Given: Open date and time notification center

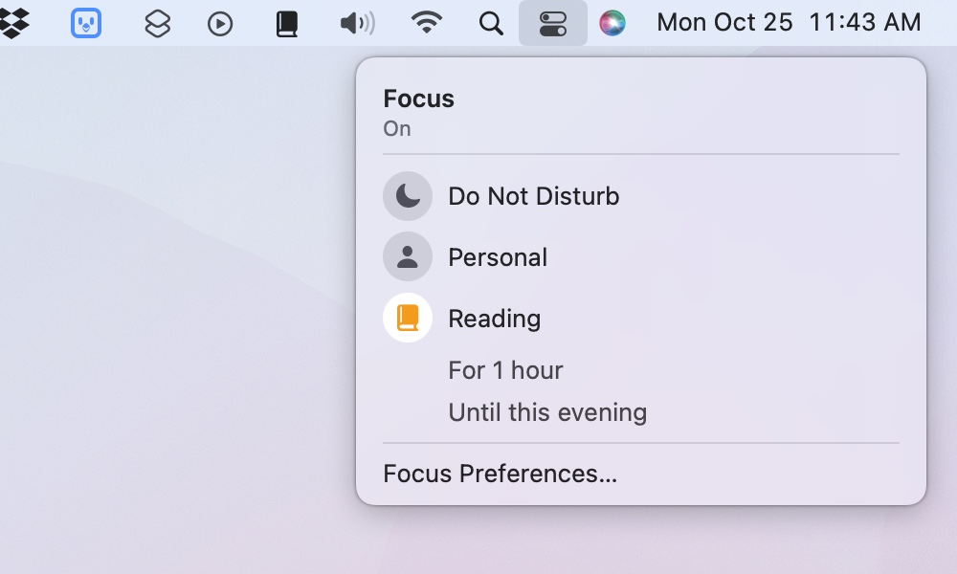Looking at the screenshot, I should pos(789,23).
